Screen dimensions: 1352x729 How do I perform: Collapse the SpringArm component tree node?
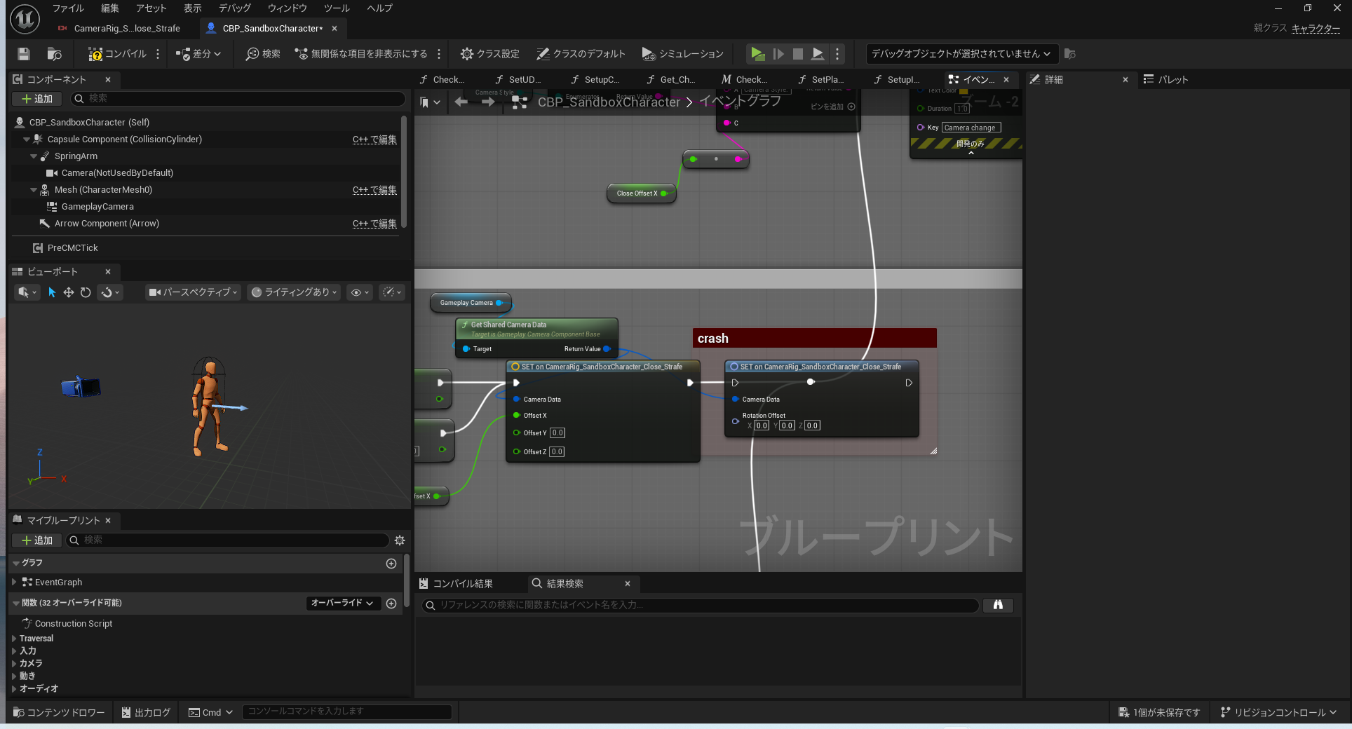(x=34, y=156)
